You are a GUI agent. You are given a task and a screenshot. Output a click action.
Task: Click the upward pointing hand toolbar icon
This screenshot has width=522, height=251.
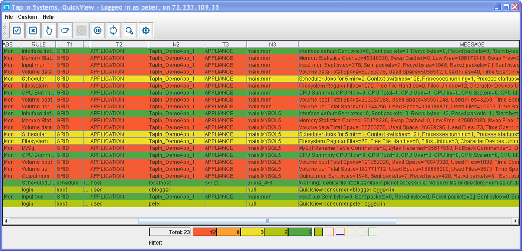[49, 30]
